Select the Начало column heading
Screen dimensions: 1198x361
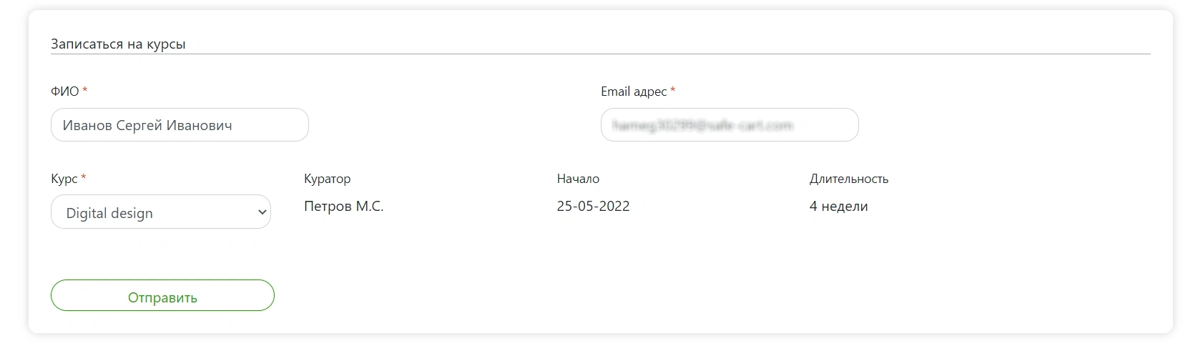(578, 179)
